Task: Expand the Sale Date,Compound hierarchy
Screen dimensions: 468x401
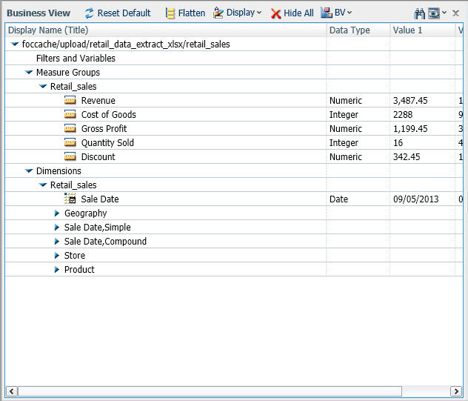Action: [x=57, y=241]
